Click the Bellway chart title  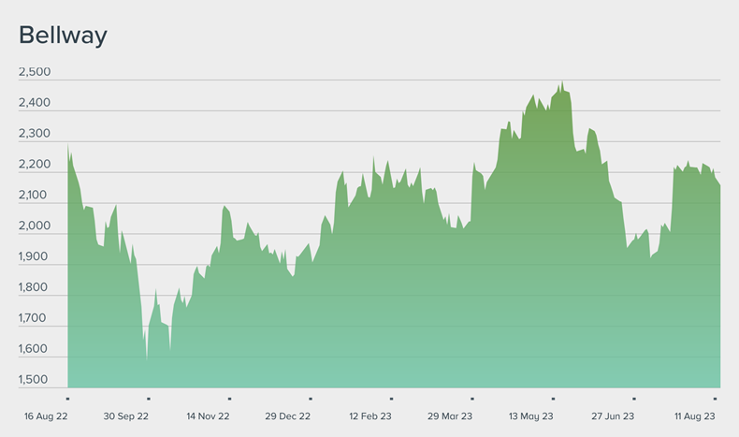point(63,36)
